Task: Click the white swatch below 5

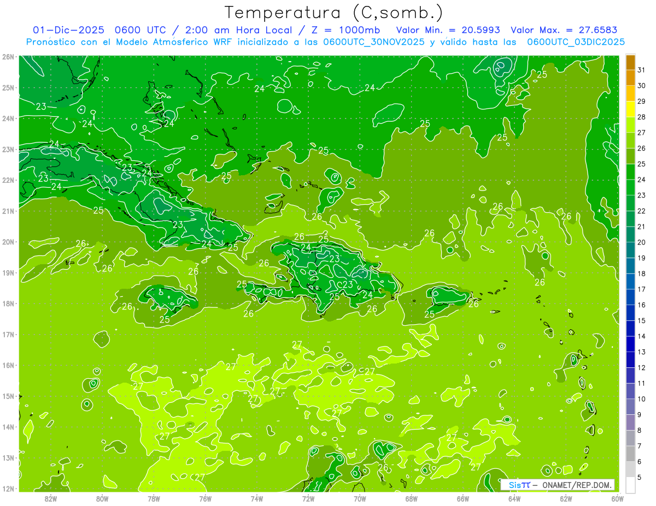Action: [630, 485]
